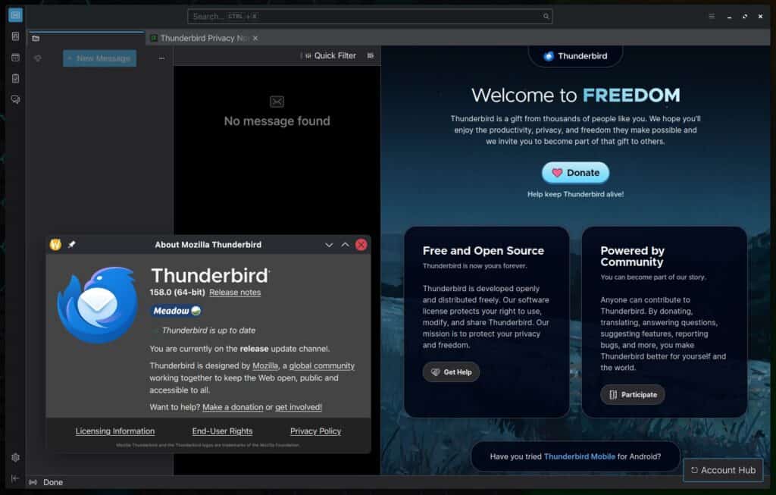
Task: Click the Donate button with heart
Action: pyautogui.click(x=575, y=173)
